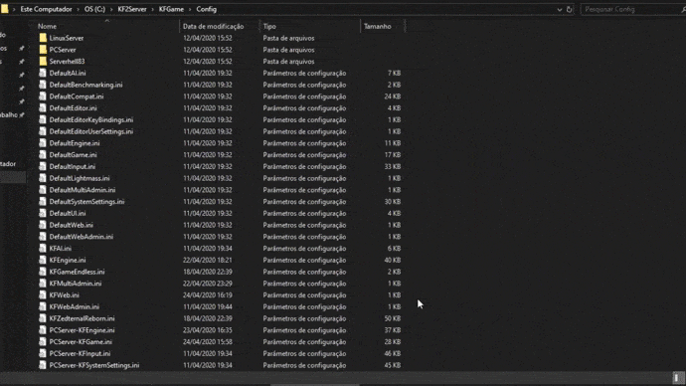Select PCServer-KFSystemSettings.ini file name
This screenshot has width=686, height=386.
click(94, 365)
